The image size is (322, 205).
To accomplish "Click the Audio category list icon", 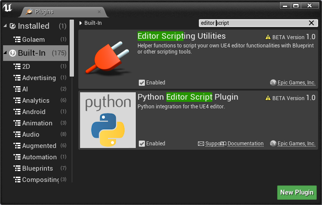I will (17, 134).
